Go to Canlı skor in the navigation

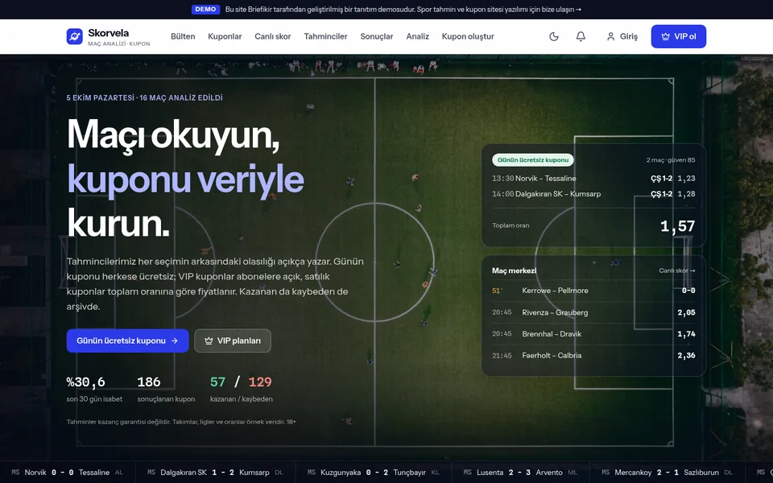[273, 36]
